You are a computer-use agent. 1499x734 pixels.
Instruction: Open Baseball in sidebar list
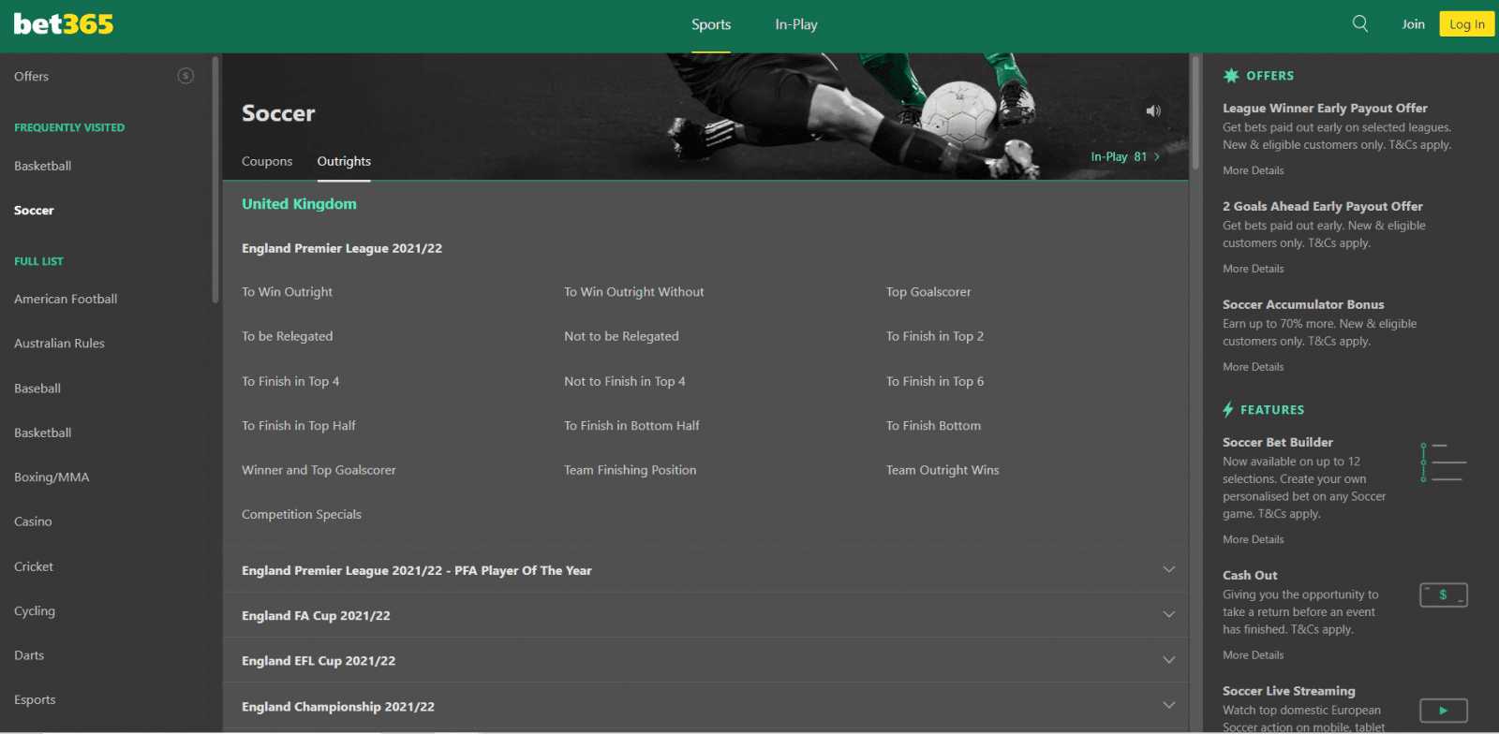click(x=37, y=388)
